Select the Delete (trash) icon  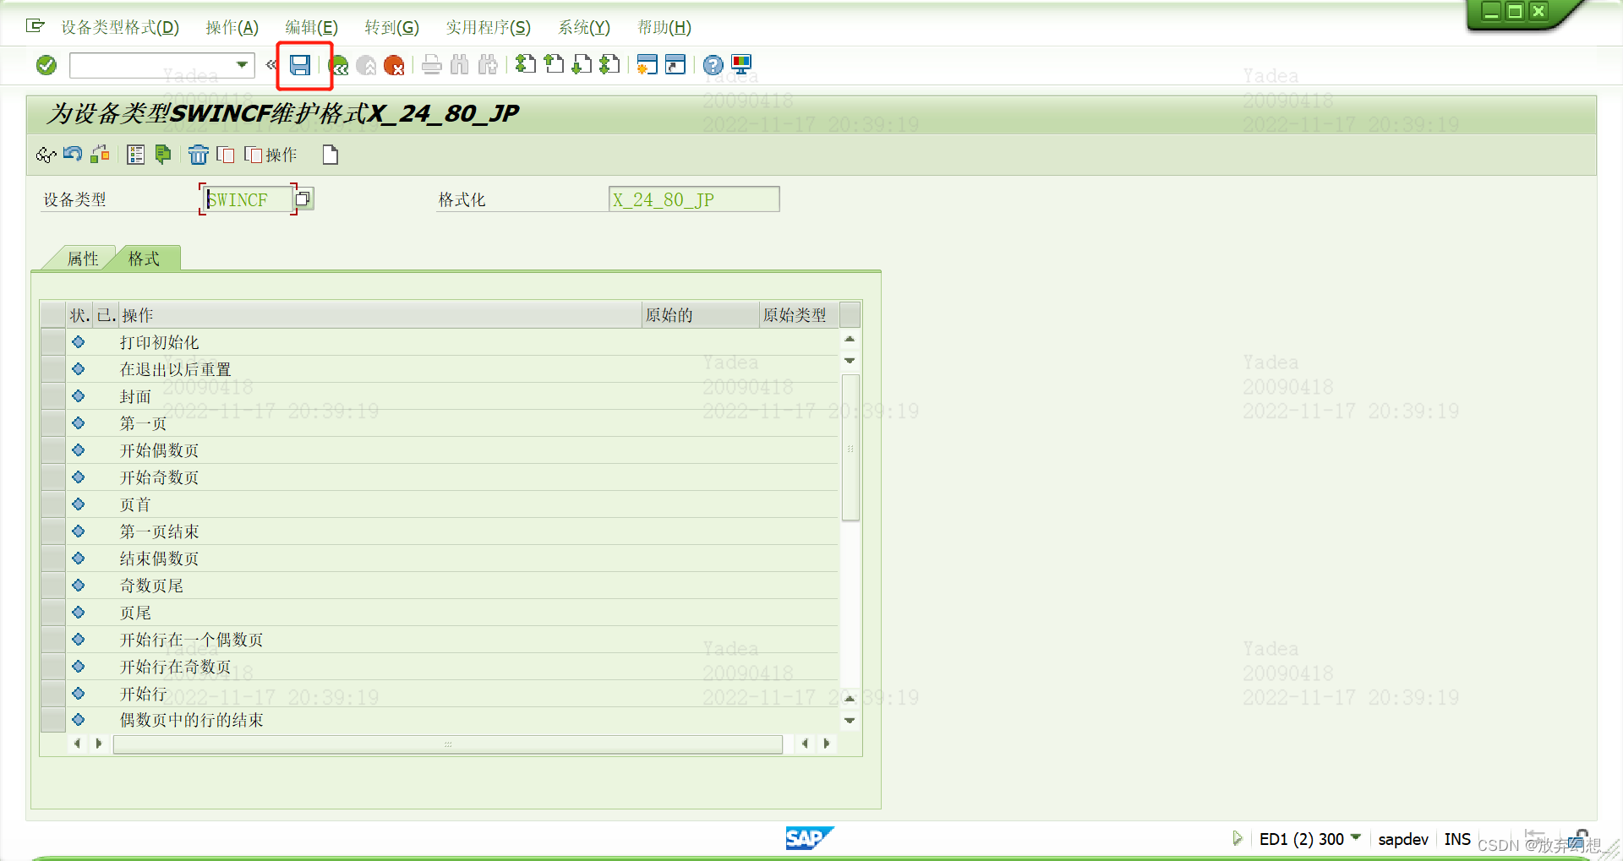pos(199,155)
